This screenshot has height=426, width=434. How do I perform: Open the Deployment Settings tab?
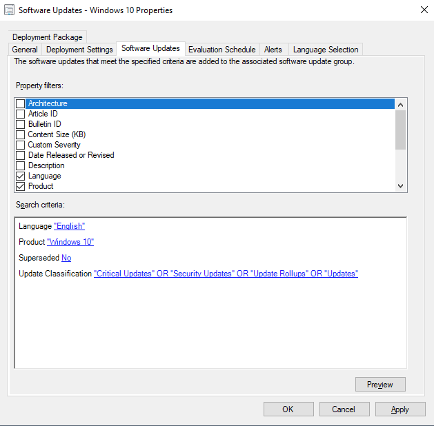coord(79,50)
